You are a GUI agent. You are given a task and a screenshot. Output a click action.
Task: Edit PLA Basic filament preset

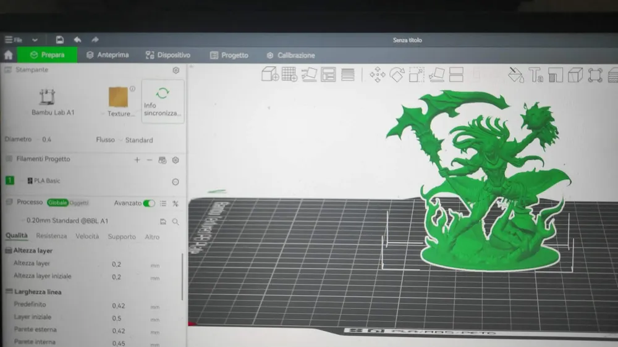point(176,182)
